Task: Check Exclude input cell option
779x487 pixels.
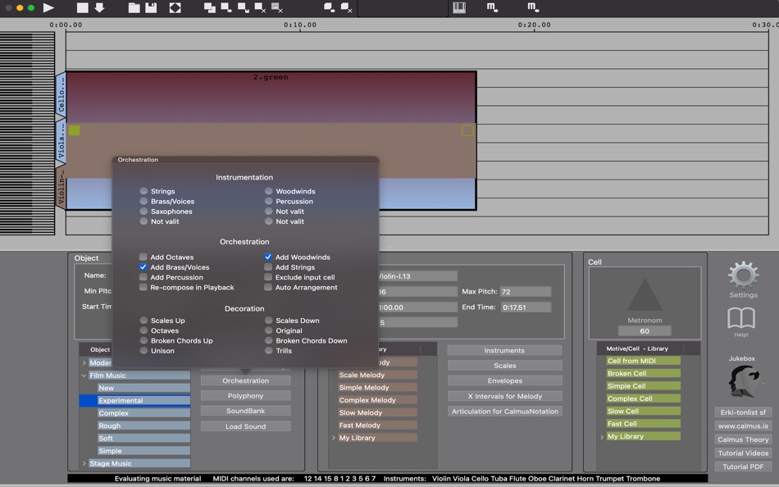Action: pos(268,277)
